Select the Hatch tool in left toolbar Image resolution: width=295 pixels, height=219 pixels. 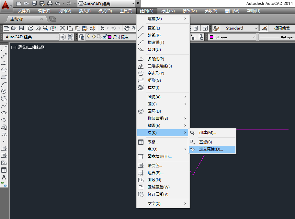[4, 149]
